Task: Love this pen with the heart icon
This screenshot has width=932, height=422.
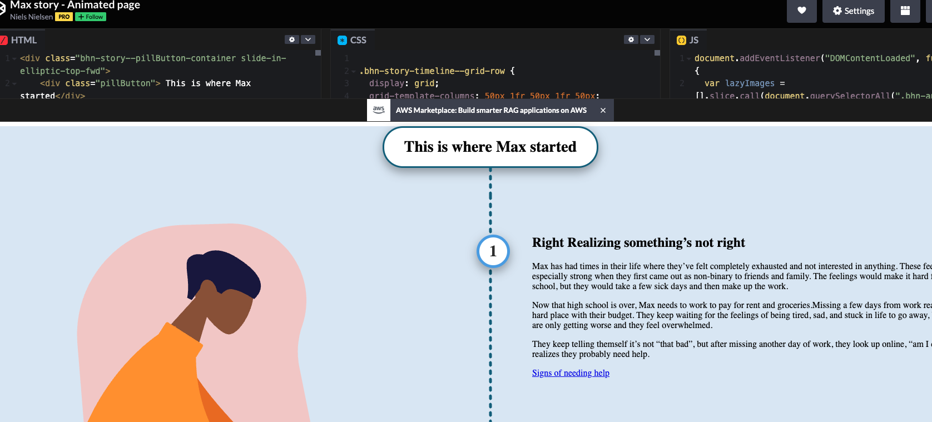Action: point(801,11)
